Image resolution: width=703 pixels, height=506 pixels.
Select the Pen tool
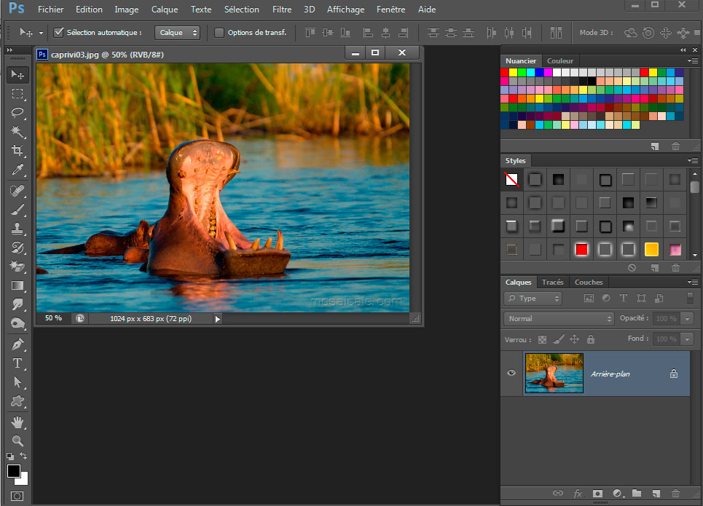(x=17, y=344)
